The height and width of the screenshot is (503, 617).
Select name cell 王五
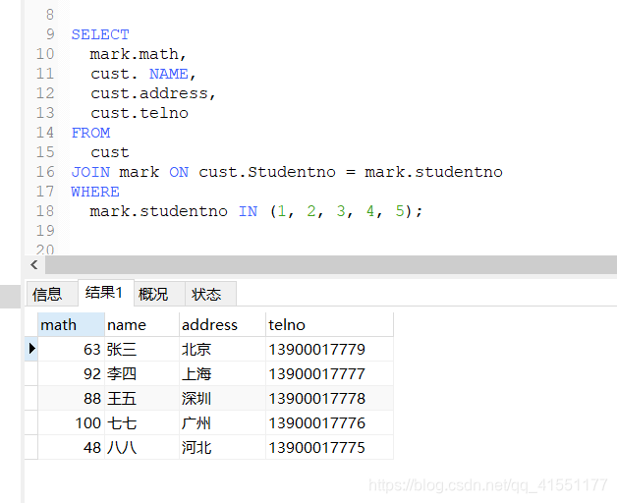(141, 398)
